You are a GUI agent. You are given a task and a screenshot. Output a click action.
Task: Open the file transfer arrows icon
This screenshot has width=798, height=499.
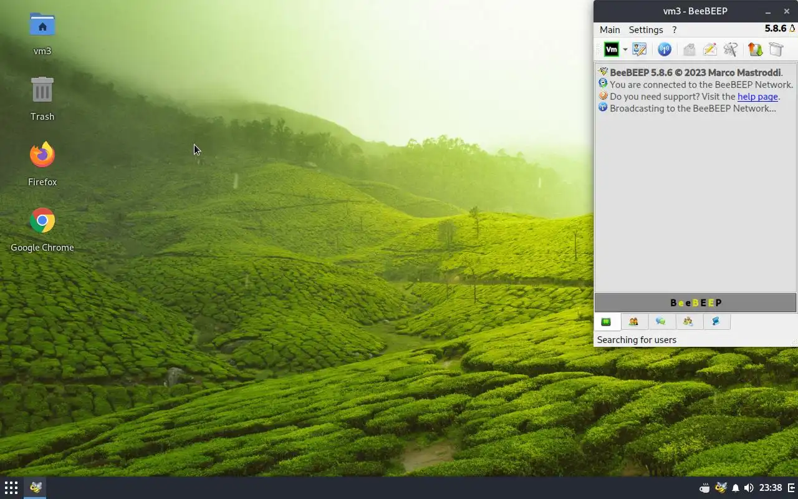(755, 49)
